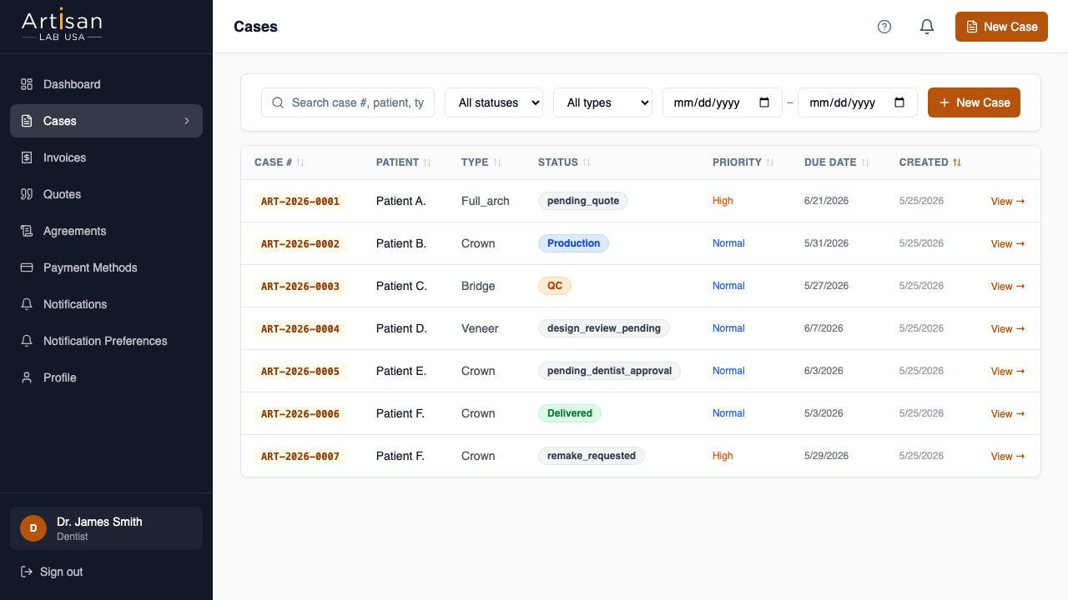Click the Production status badge

click(573, 243)
